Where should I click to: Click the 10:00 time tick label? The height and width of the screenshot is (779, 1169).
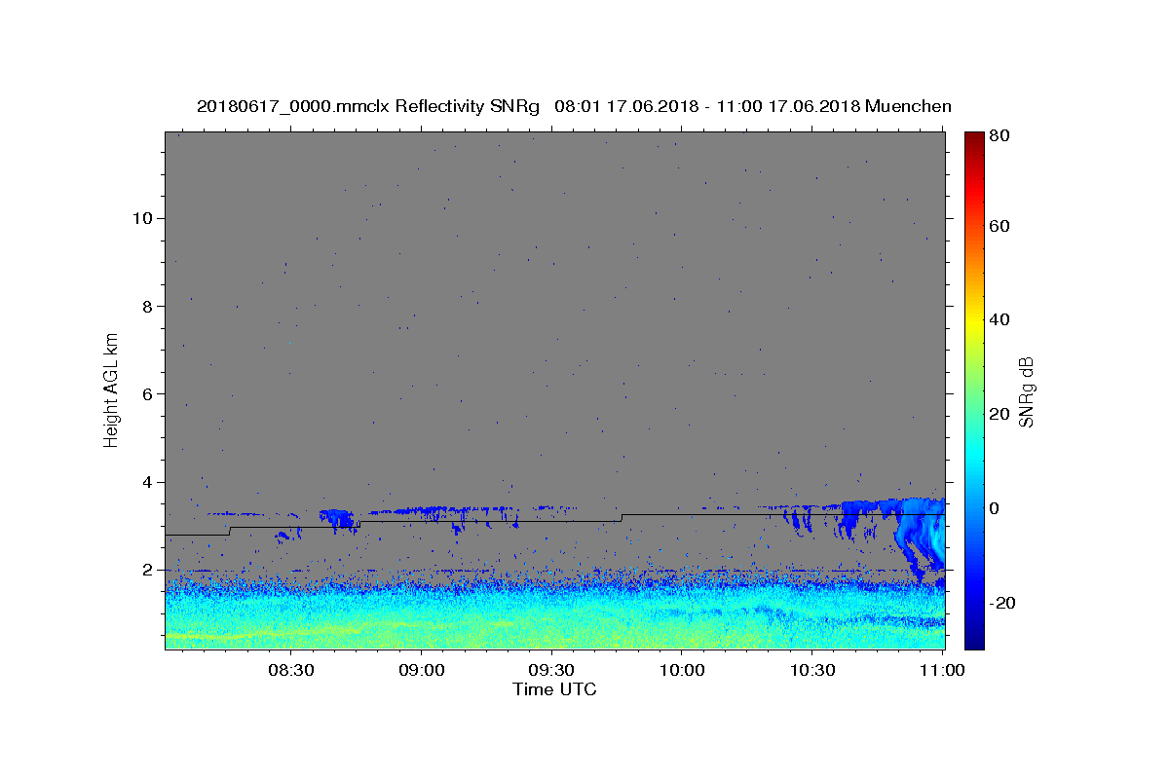coord(682,670)
